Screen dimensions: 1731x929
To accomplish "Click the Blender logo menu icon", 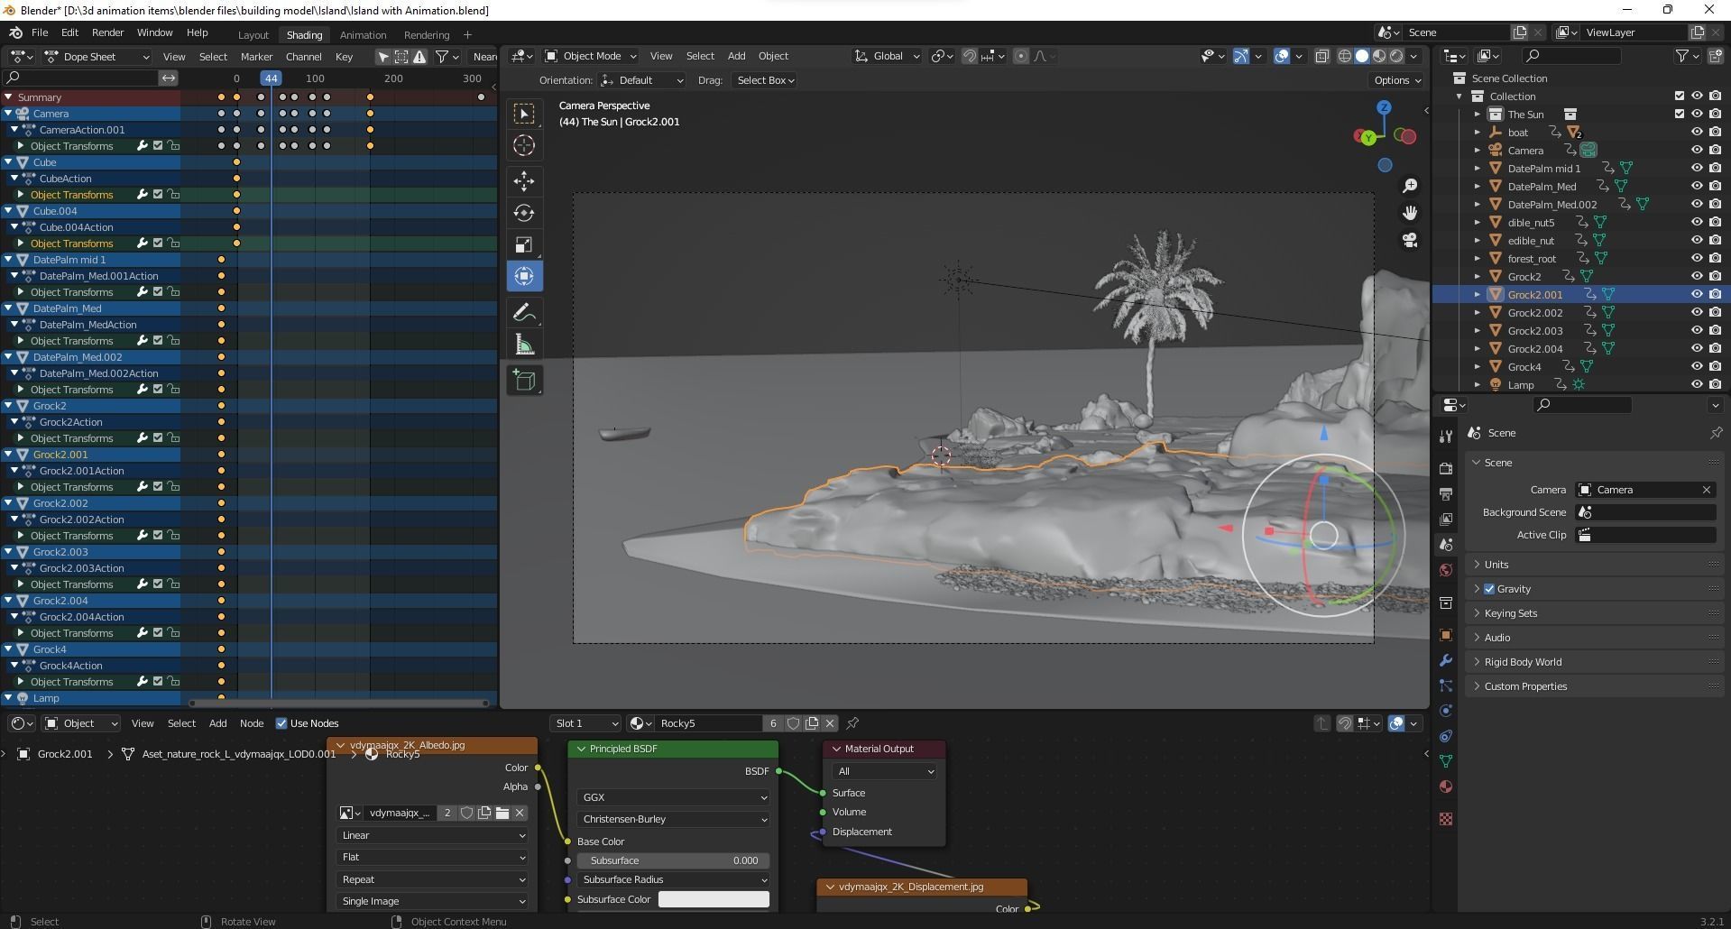I will click(x=15, y=32).
